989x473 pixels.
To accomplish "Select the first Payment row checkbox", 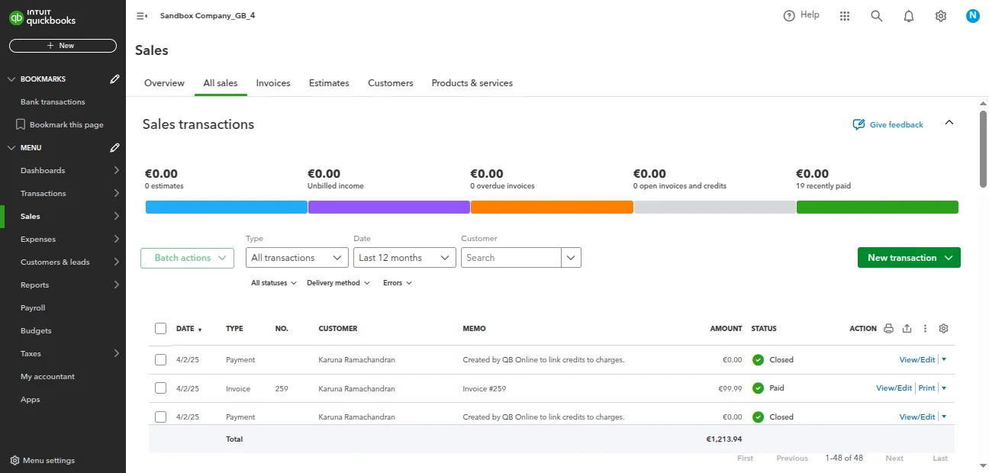I will click(x=160, y=359).
